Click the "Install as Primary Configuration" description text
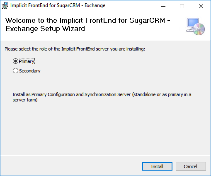211x176 pixels. [x=102, y=97]
